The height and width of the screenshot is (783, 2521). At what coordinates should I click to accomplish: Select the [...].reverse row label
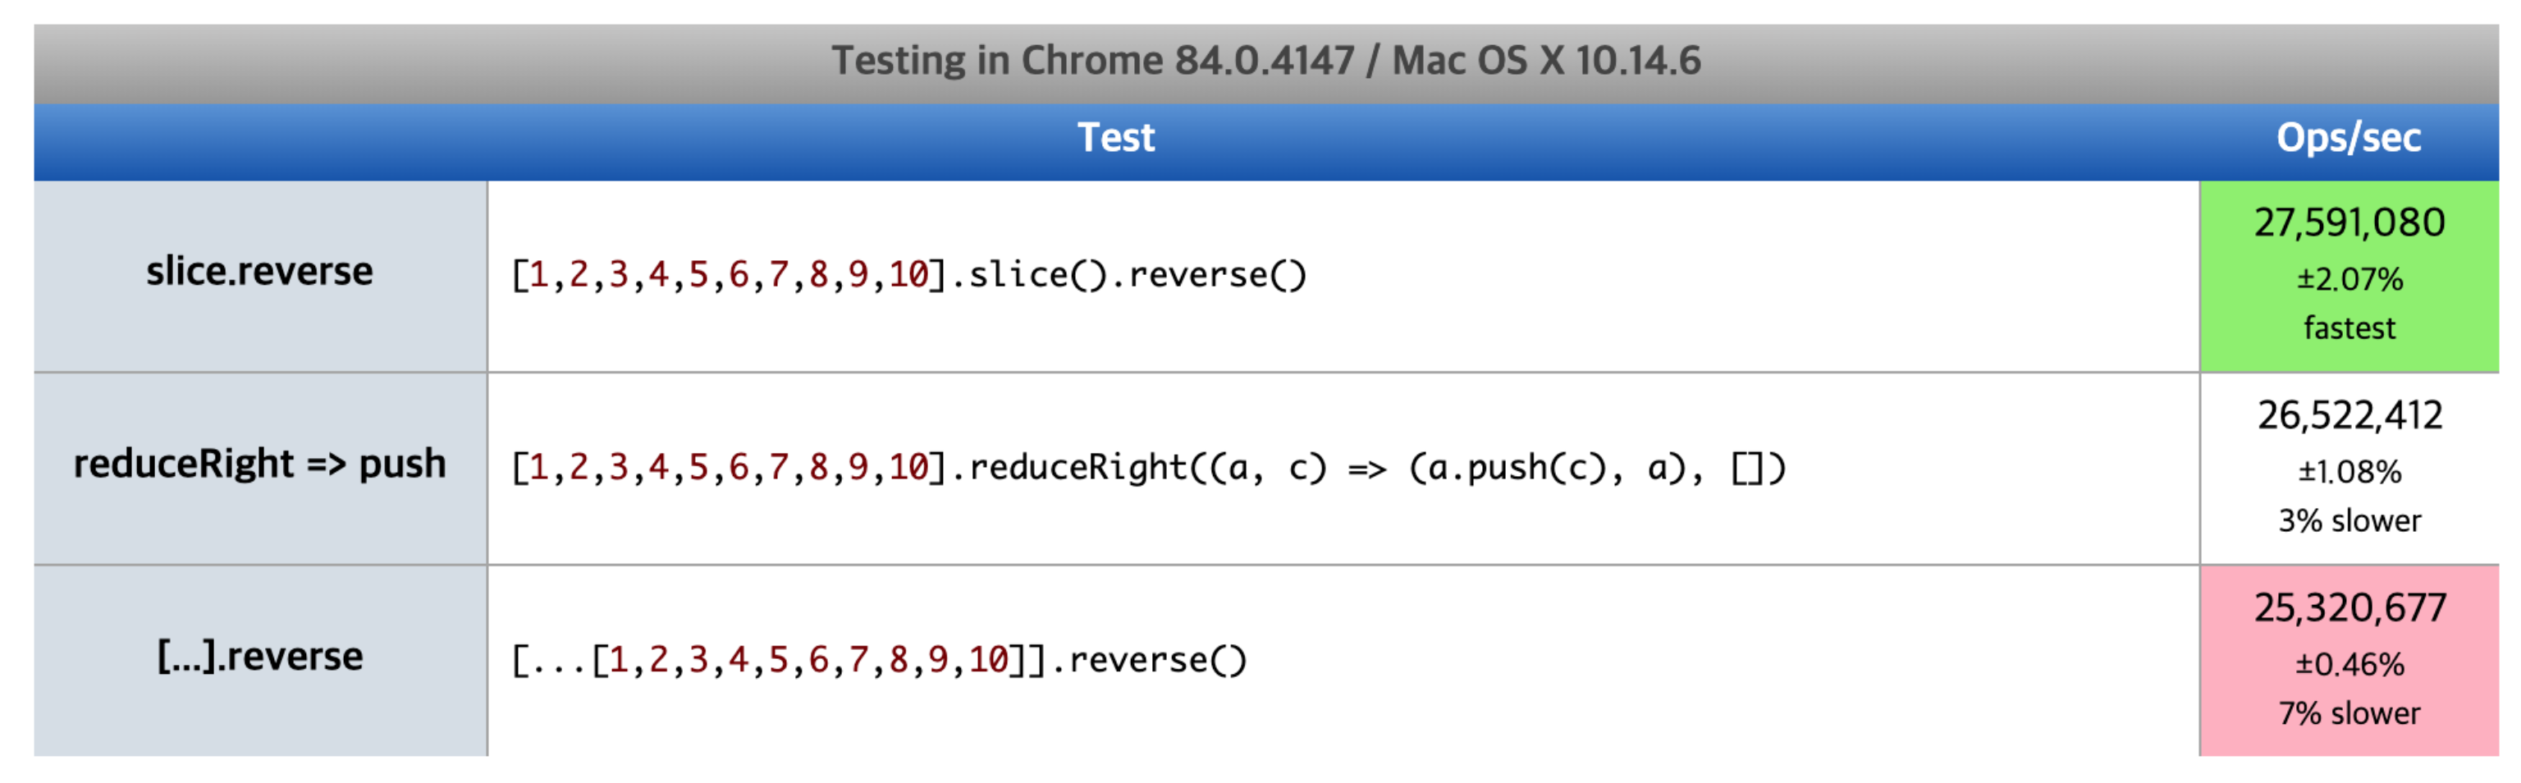click(259, 657)
